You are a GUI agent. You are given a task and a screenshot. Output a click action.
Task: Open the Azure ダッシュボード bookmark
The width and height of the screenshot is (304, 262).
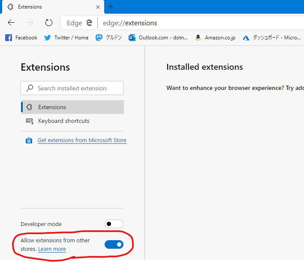point(271,38)
